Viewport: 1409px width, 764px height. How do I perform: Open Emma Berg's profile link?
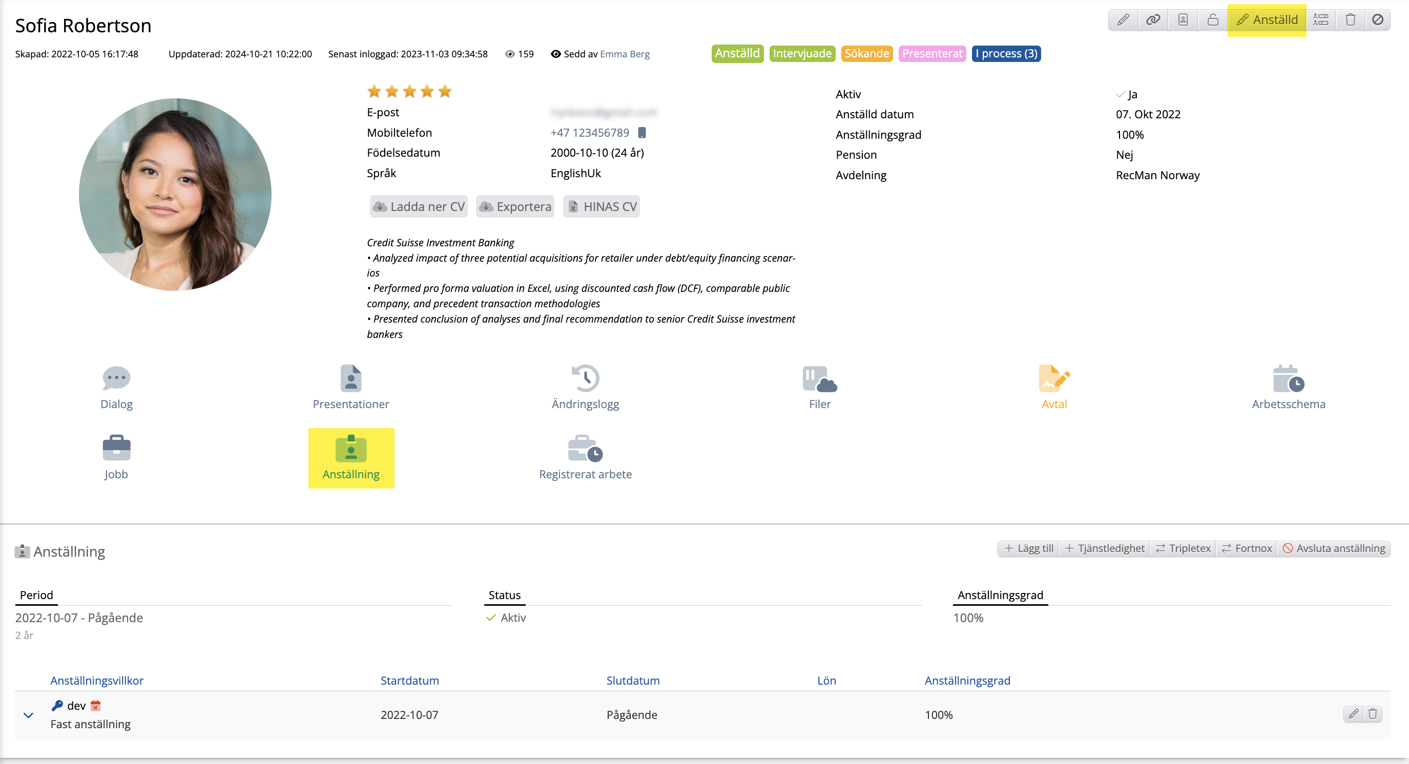[624, 54]
